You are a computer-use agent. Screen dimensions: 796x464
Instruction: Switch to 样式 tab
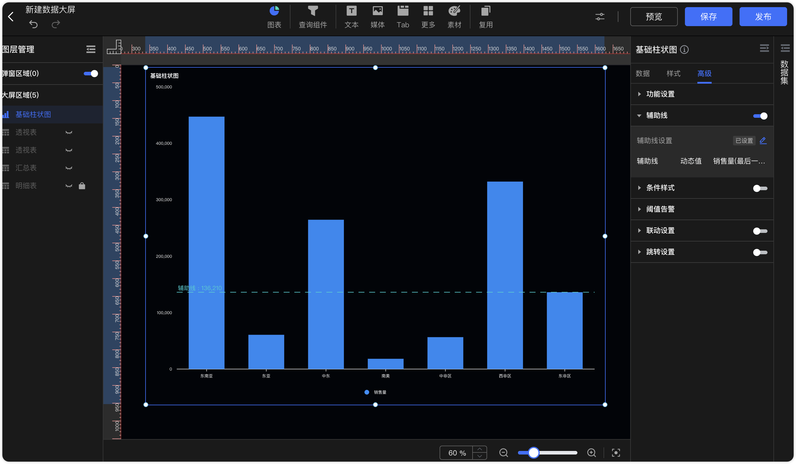tap(673, 74)
